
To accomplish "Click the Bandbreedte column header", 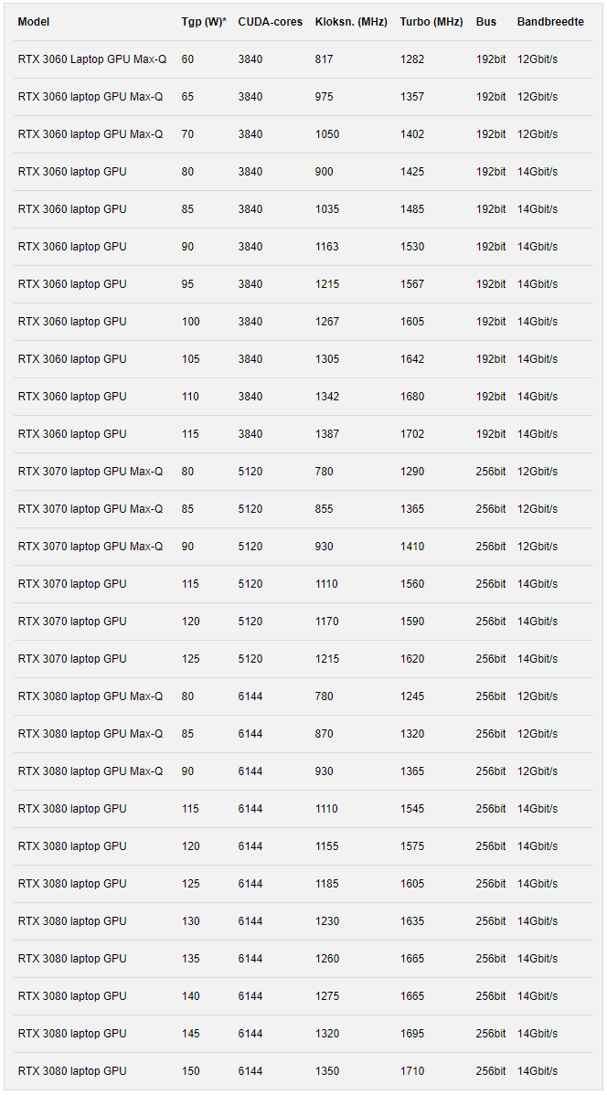I will coord(550,22).
